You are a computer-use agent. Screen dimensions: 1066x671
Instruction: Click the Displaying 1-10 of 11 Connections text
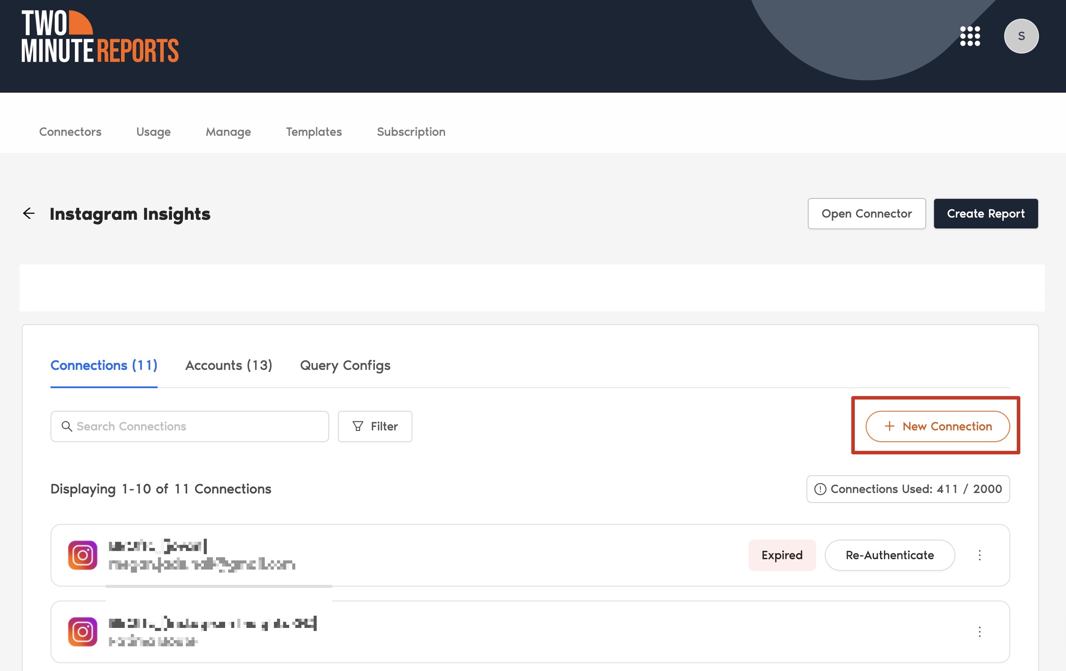coord(161,489)
